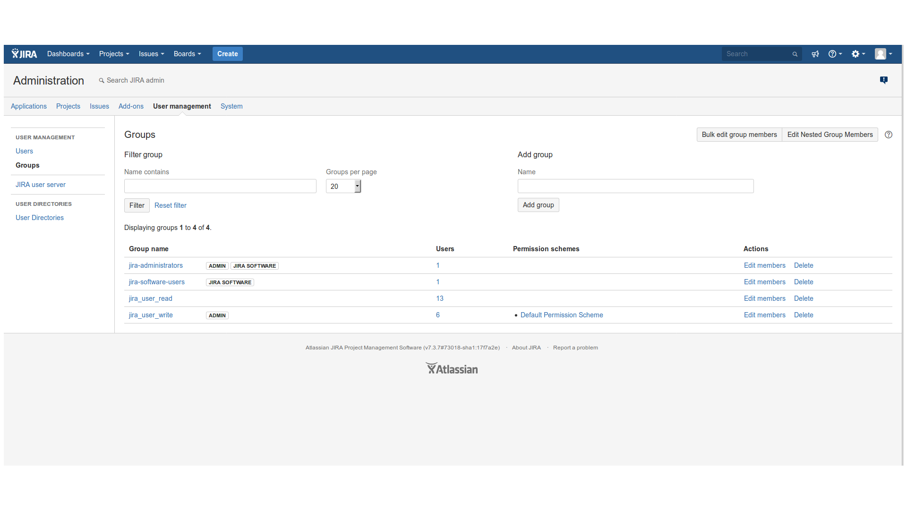Focus the Name contains input field
The height and width of the screenshot is (510, 907).
click(x=220, y=186)
